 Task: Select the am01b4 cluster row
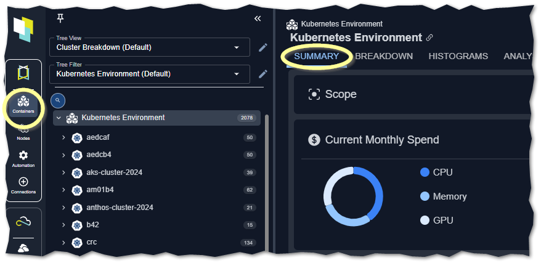[x=157, y=190]
